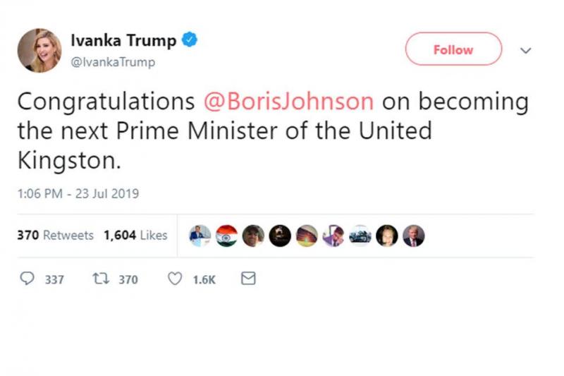This screenshot has height=376, width=564.
Task: Click the dark avatar fourth among likers
Action: pos(280,236)
